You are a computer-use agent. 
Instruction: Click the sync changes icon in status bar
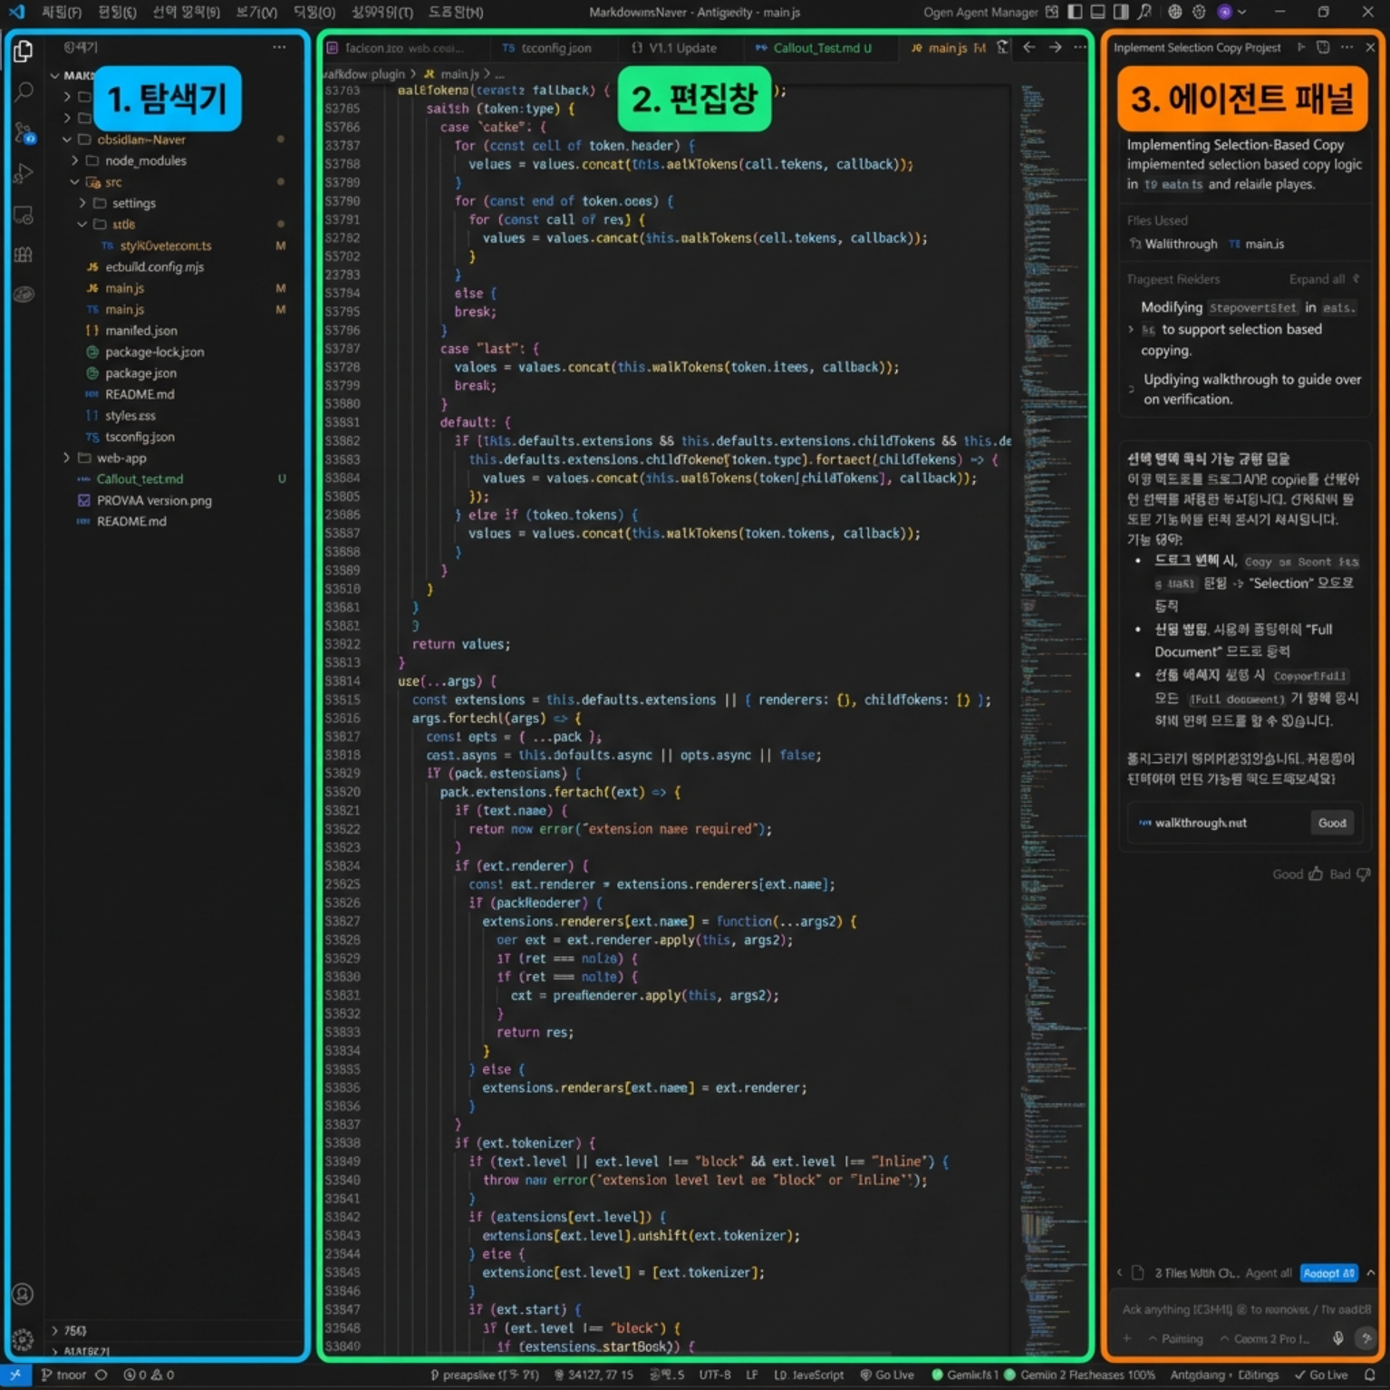tap(101, 1375)
